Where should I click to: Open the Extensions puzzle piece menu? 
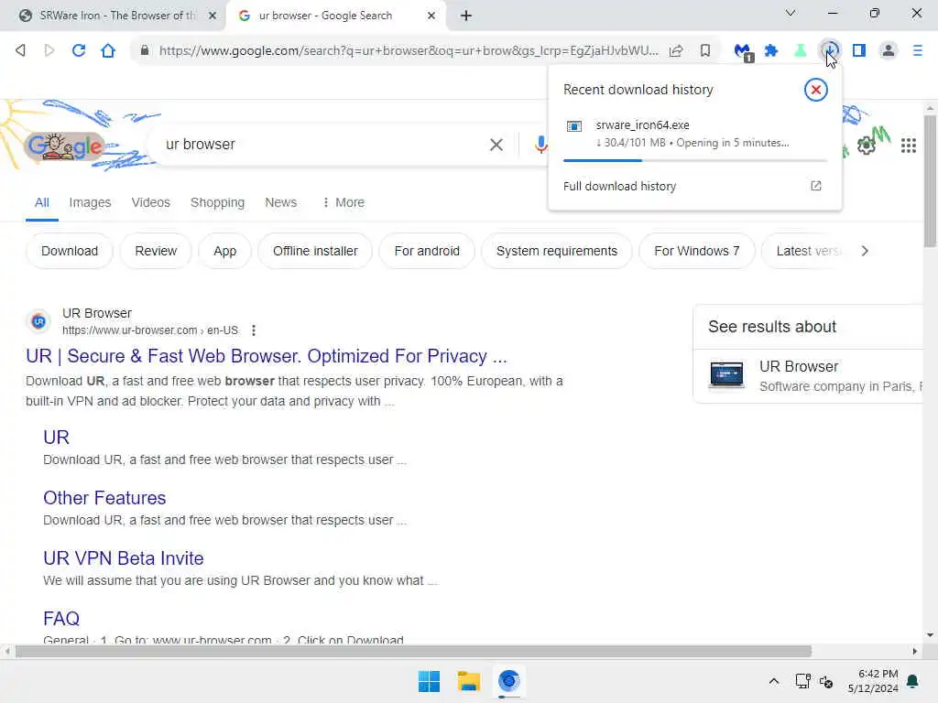coord(771,50)
